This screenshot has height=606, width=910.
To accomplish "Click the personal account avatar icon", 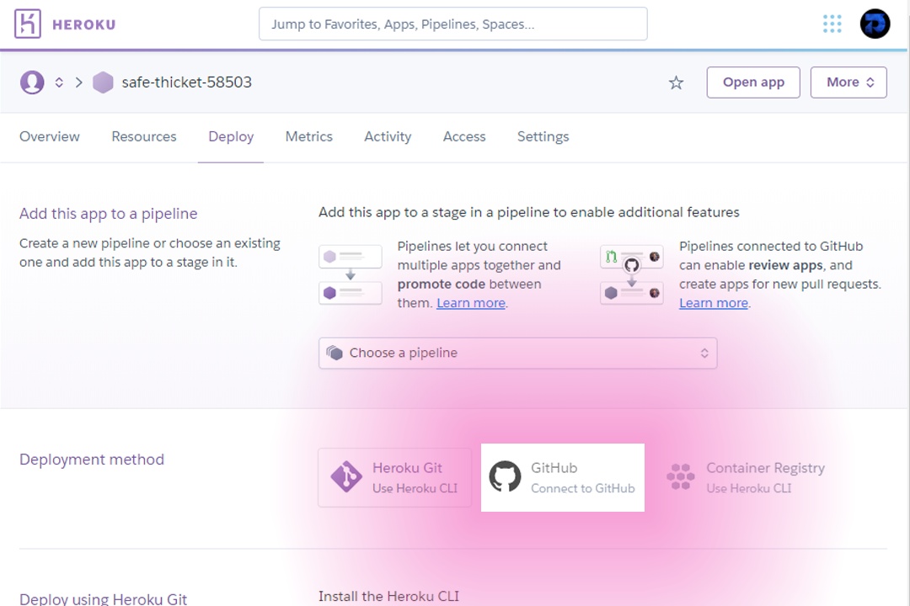I will tap(32, 82).
